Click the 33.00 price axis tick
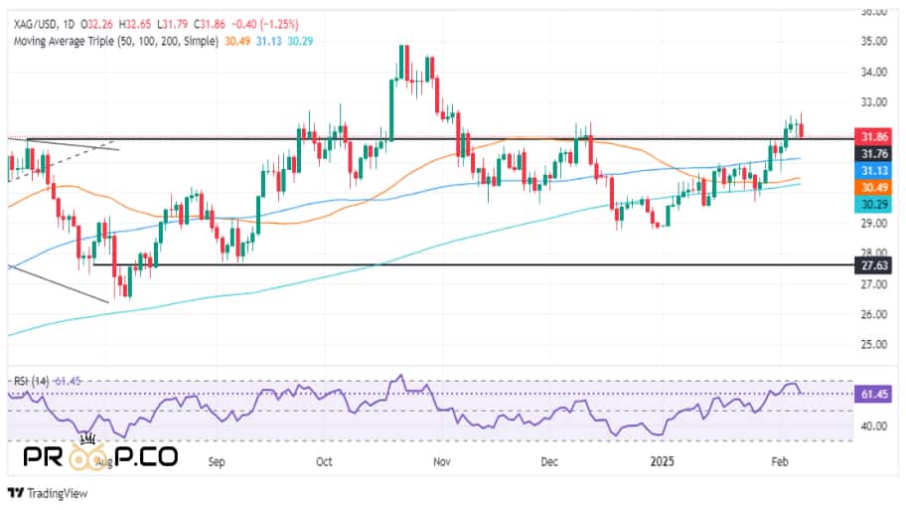The image size is (906, 510). tap(873, 102)
